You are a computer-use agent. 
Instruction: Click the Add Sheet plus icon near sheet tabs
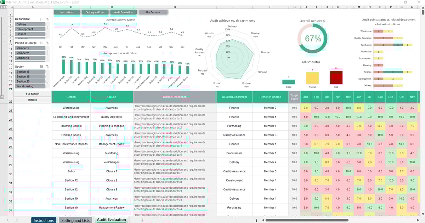click(x=142, y=219)
